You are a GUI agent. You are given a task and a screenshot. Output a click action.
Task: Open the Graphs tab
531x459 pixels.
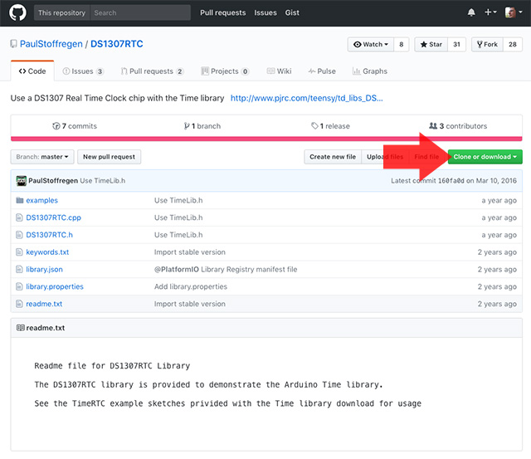coord(370,71)
